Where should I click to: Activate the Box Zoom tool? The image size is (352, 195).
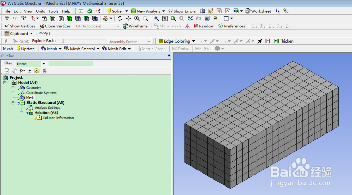click(145, 19)
